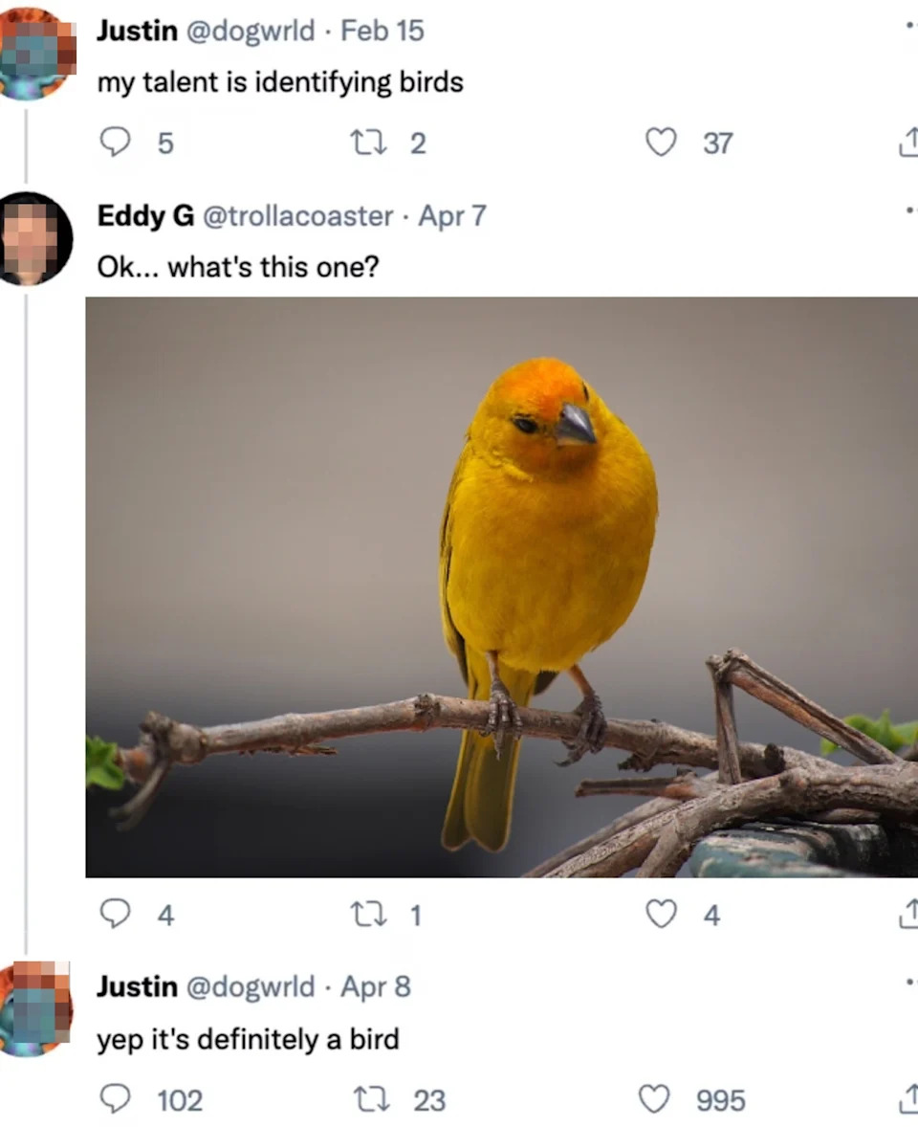
Task: Retweet Justin's 'identifying birds' tweet
Action: click(365, 143)
